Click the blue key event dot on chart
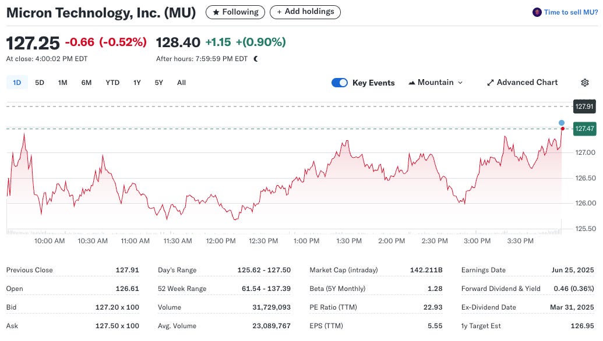The width and height of the screenshot is (603, 341). (562, 123)
